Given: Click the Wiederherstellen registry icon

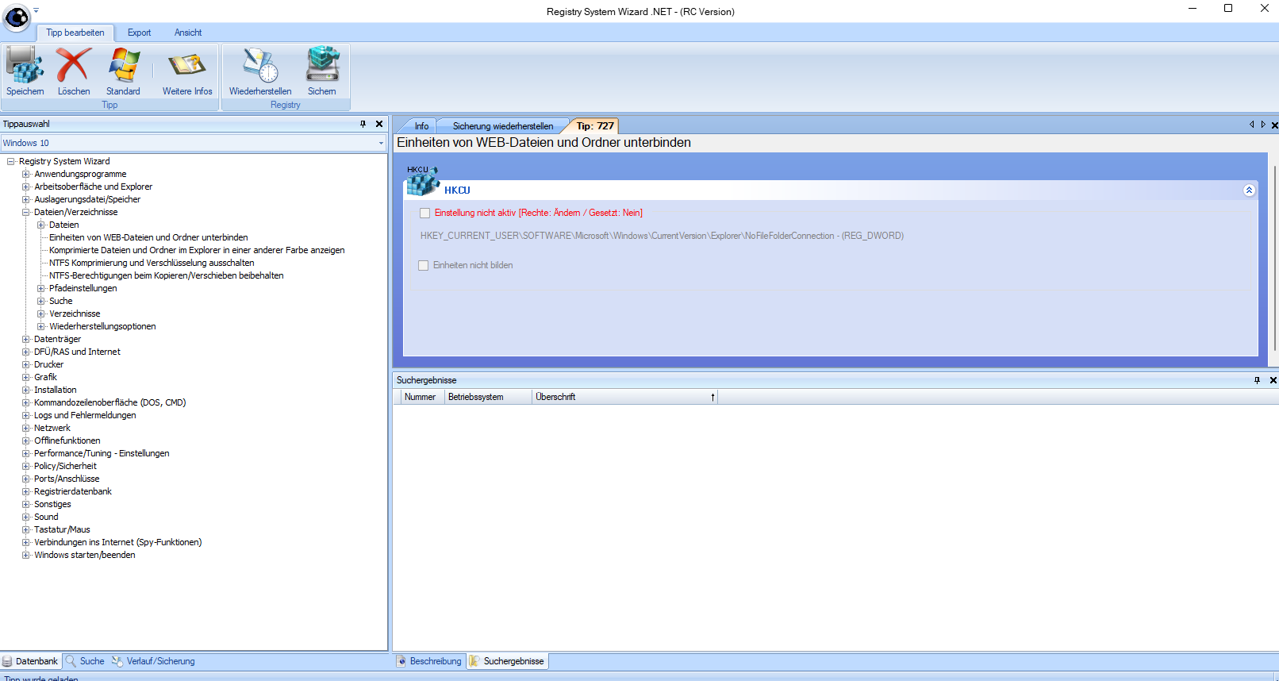Looking at the screenshot, I should 260,64.
